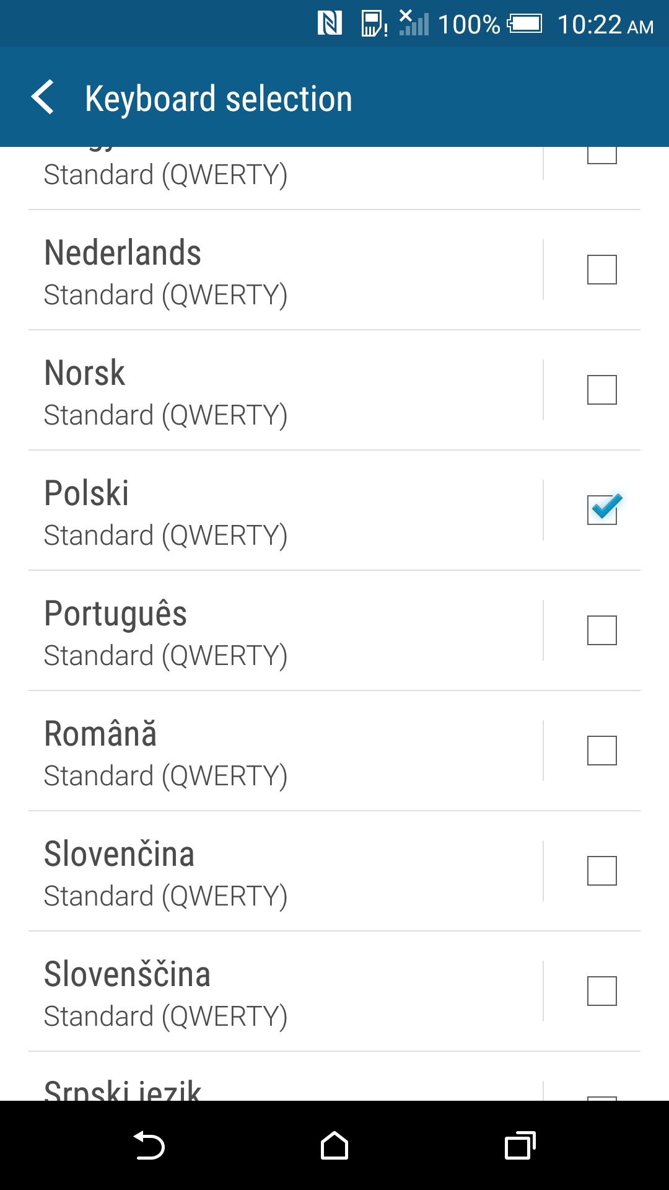Image resolution: width=669 pixels, height=1190 pixels.
Task: Enable the Nederlands keyboard checkbox
Action: 601,270
